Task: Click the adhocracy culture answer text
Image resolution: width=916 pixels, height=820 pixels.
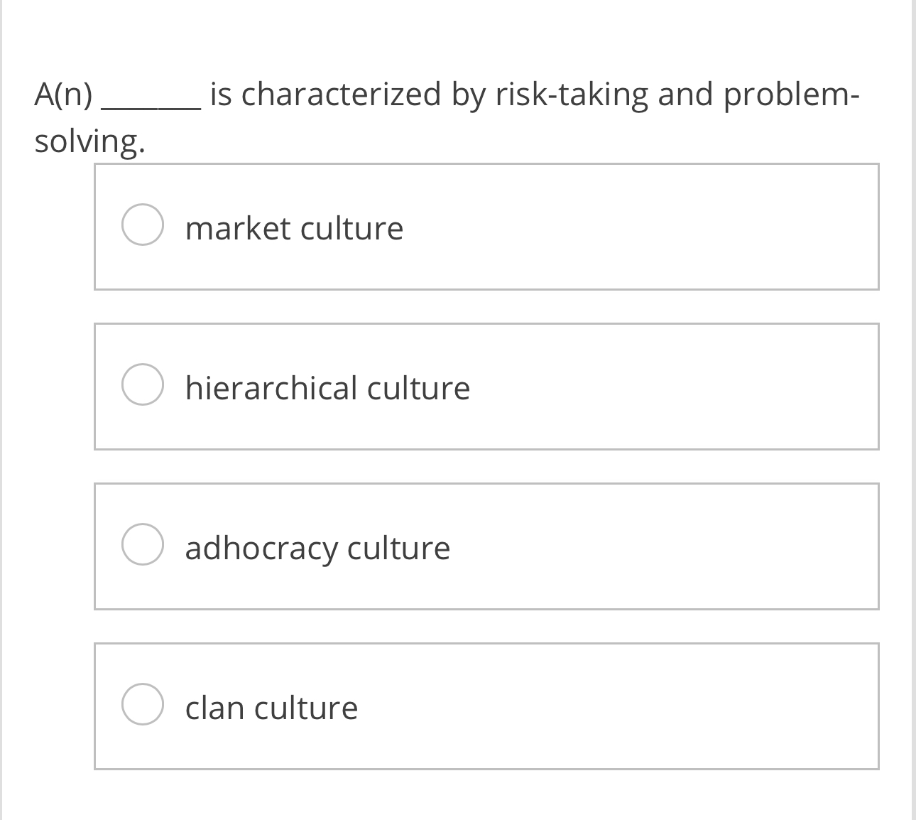Action: tap(317, 547)
